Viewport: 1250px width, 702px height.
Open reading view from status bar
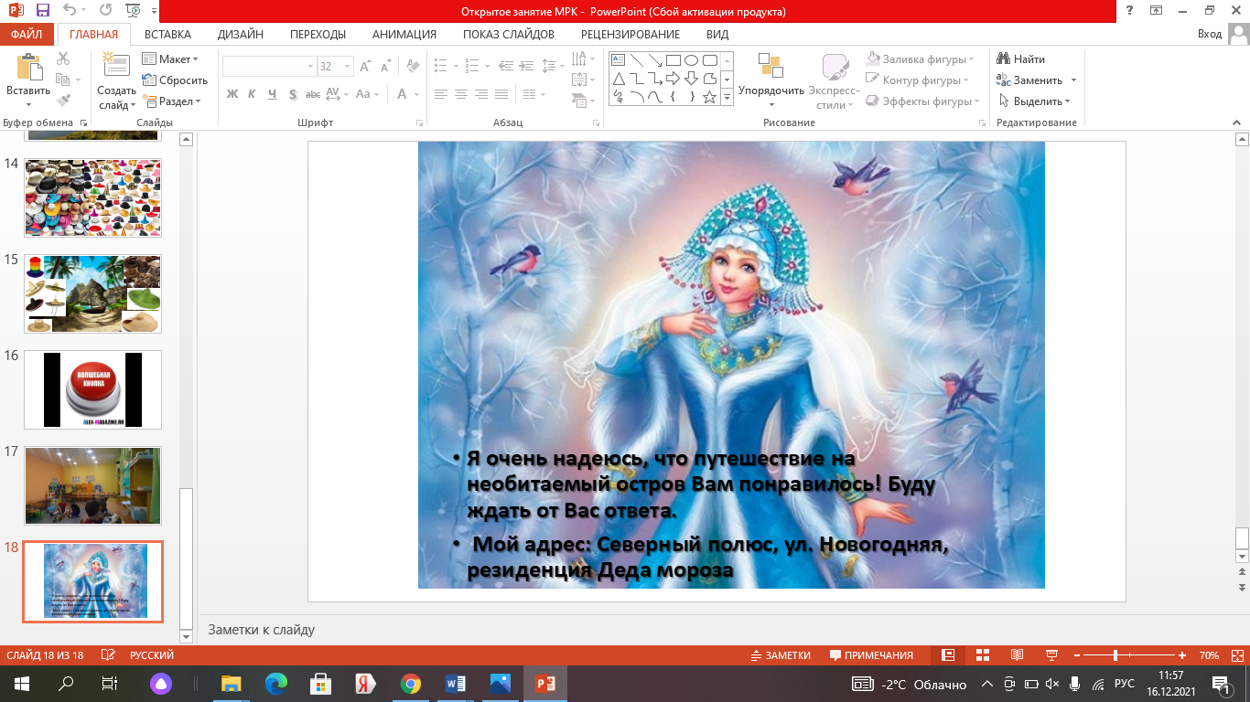coord(1016,655)
